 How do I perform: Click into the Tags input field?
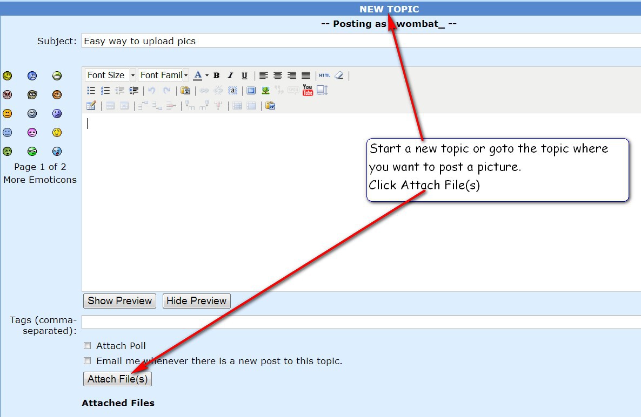click(357, 322)
